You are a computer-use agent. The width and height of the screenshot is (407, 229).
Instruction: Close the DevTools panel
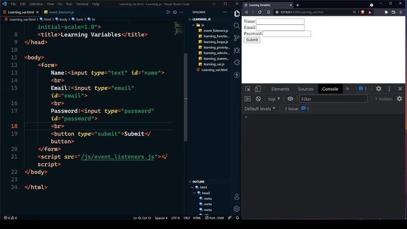coord(400,89)
